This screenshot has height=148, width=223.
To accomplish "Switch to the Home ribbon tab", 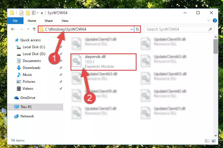I will (x=32, y=21).
